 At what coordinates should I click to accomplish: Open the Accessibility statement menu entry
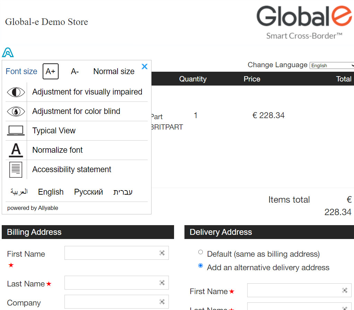(72, 170)
